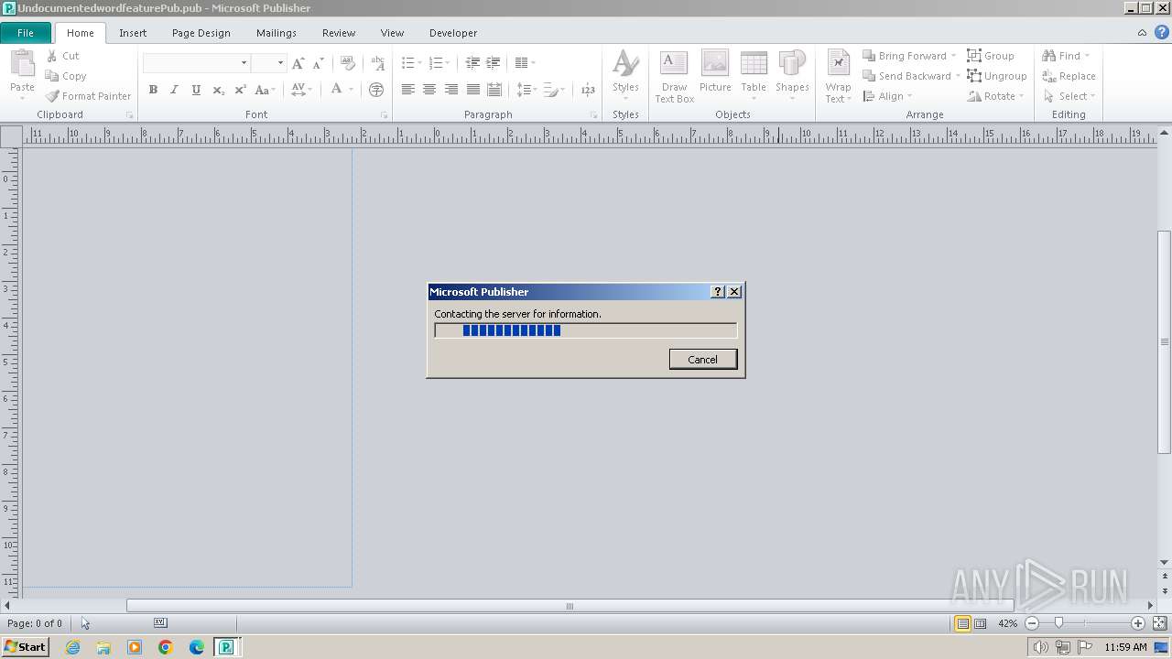Toggle Subscript formatting
The height and width of the screenshot is (659, 1172).
[218, 90]
